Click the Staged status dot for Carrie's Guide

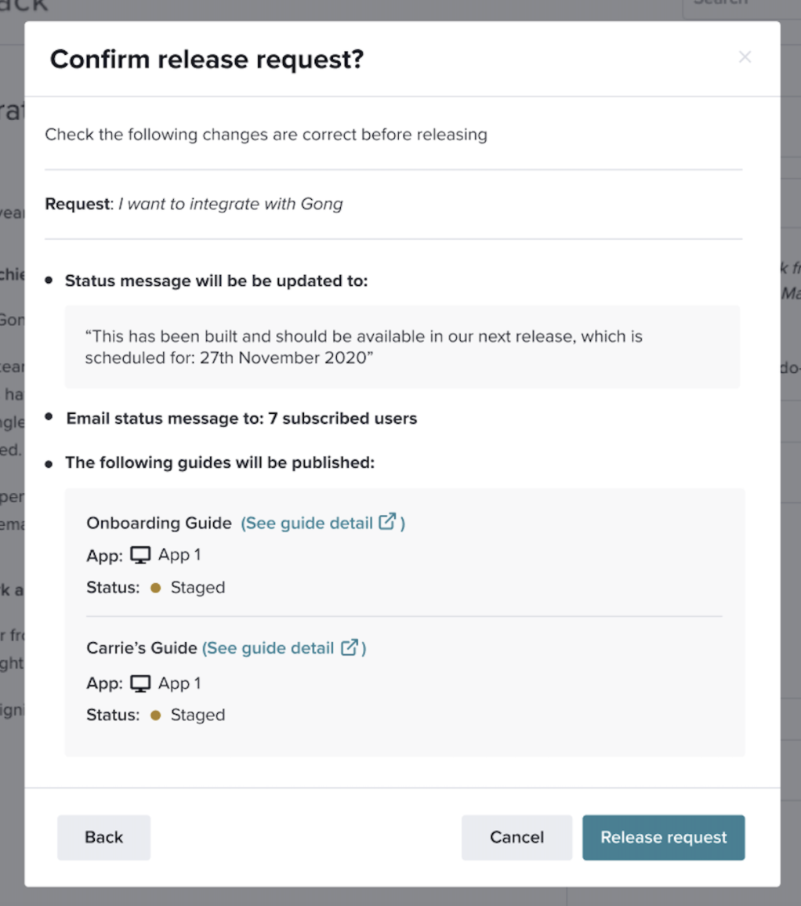pos(155,716)
